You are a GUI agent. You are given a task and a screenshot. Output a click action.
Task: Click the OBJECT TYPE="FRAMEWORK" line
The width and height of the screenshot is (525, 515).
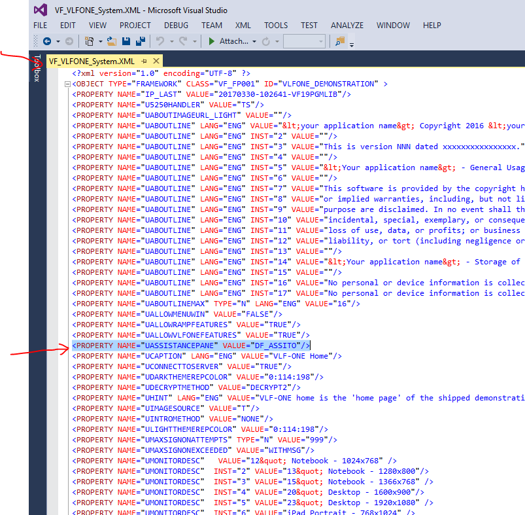pyautogui.click(x=229, y=84)
